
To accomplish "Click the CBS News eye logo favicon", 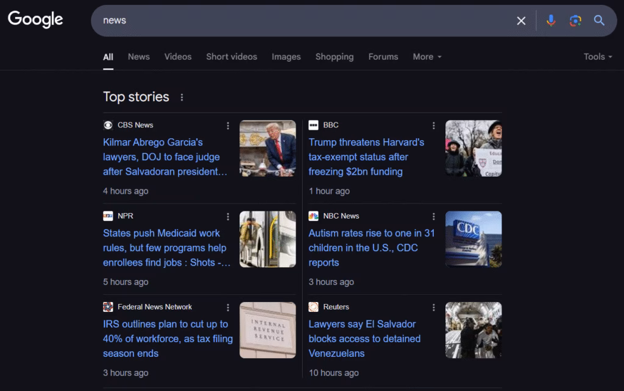I will click(108, 125).
